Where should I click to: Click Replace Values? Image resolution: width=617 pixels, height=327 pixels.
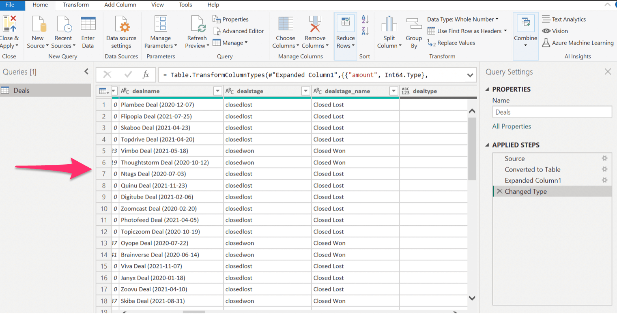[x=451, y=43]
